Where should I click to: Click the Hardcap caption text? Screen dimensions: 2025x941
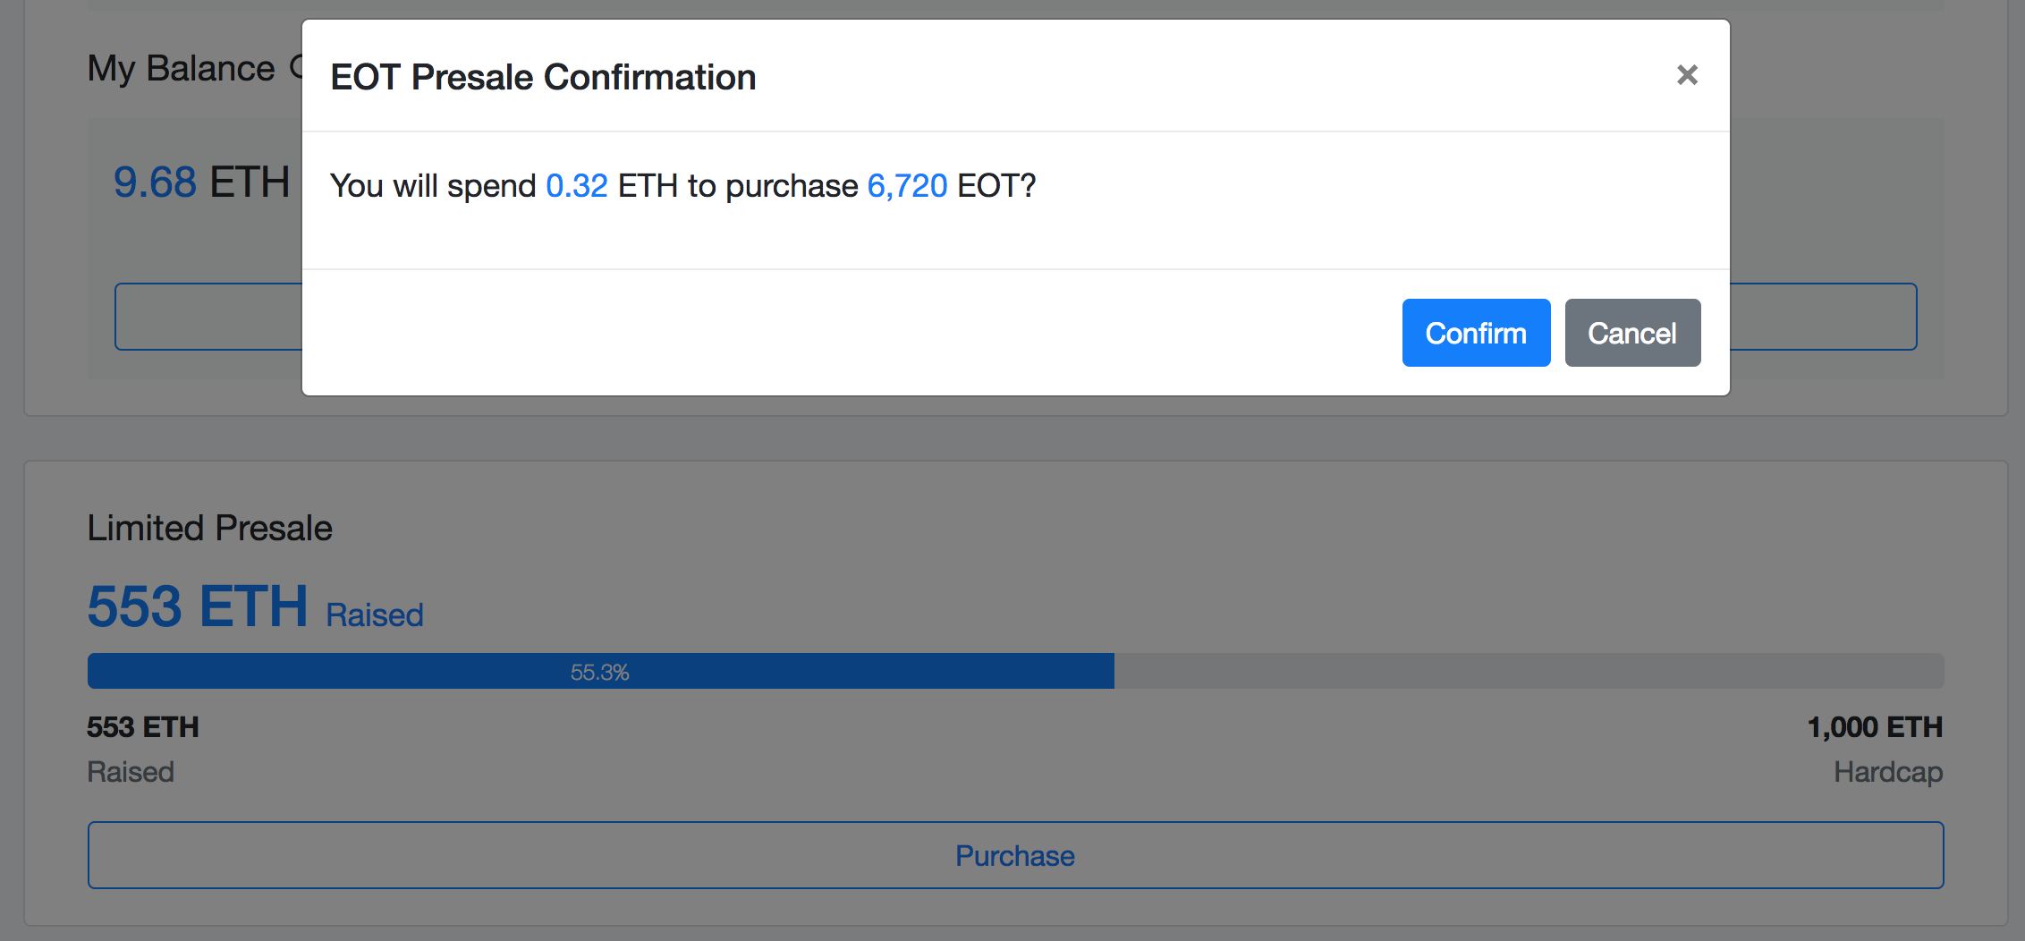coord(1888,772)
